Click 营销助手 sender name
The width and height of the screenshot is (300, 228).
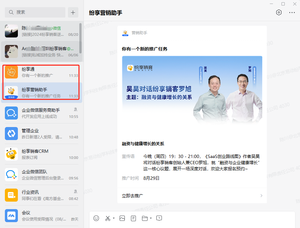click(x=139, y=33)
